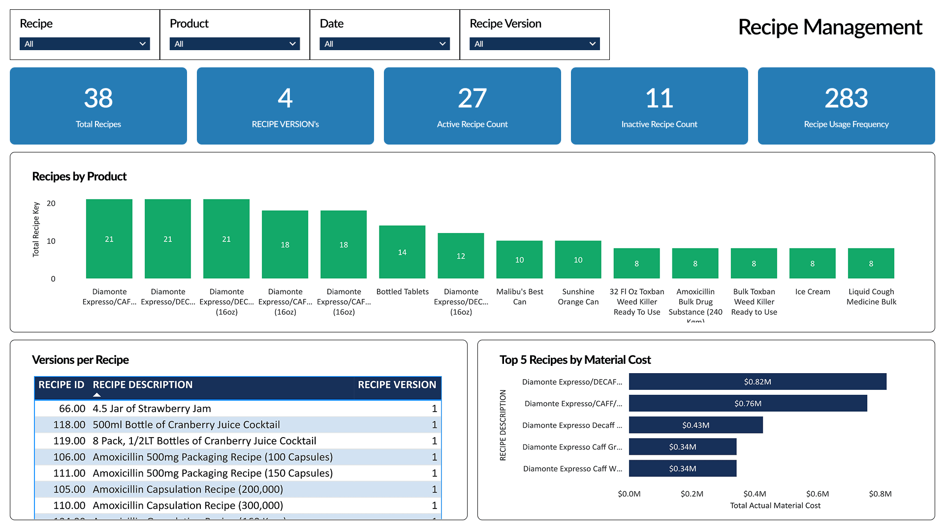Select the Ice Cream bar in chart
The height and width of the screenshot is (531, 945).
click(812, 264)
